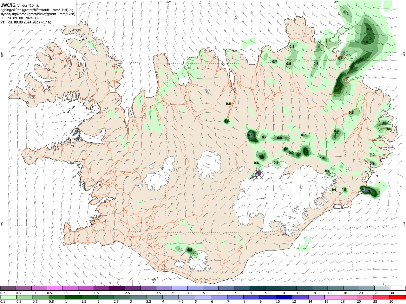Pick the grey-green swatch starting at 3 in the lower legend row

138,297
